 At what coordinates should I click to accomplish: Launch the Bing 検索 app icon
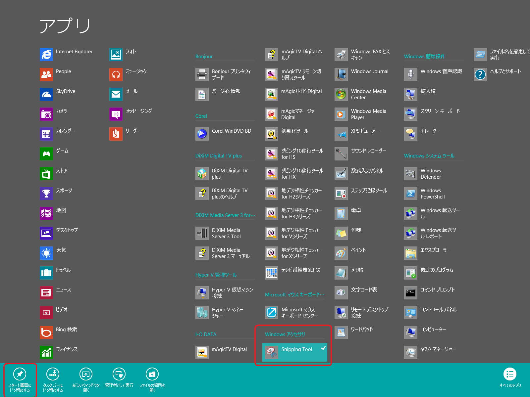click(46, 332)
